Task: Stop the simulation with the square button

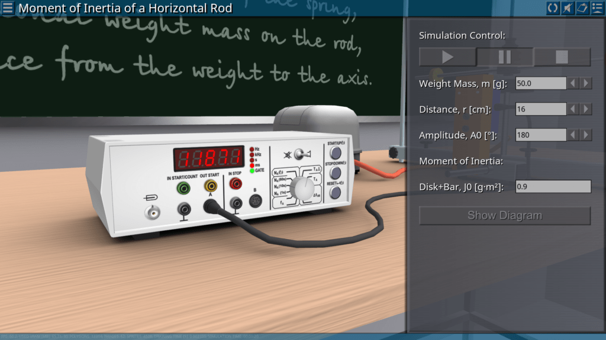Action: coord(562,57)
